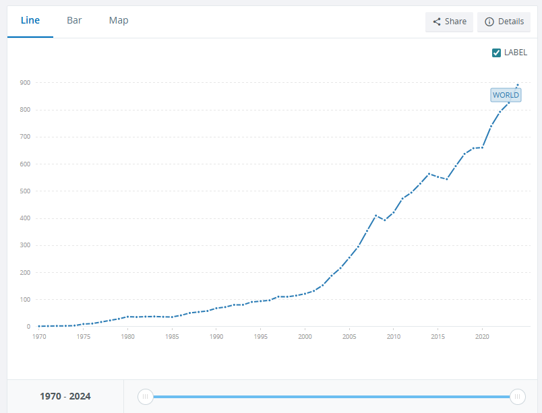Click the 2005 x-axis label

(x=349, y=337)
